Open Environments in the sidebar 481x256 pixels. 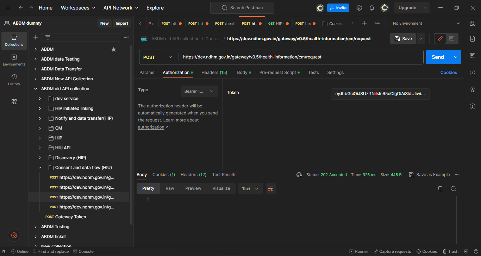point(14,60)
